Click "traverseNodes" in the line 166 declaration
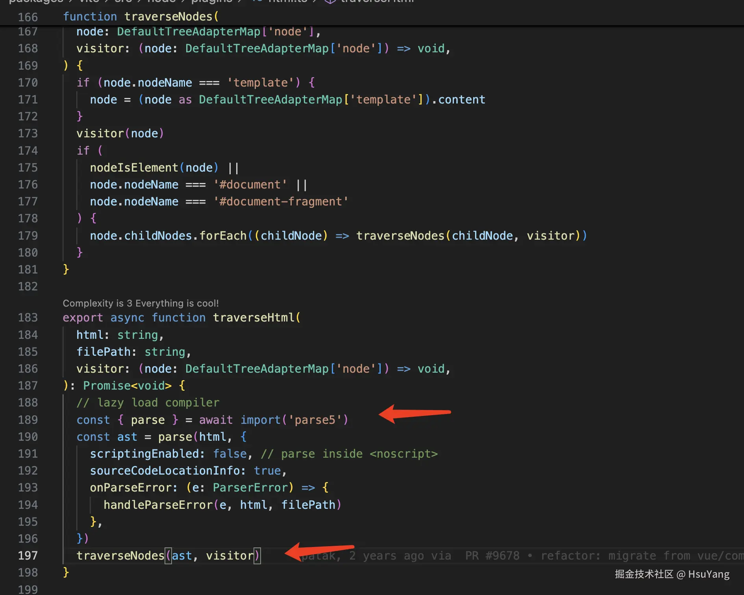744x595 pixels. (x=168, y=17)
